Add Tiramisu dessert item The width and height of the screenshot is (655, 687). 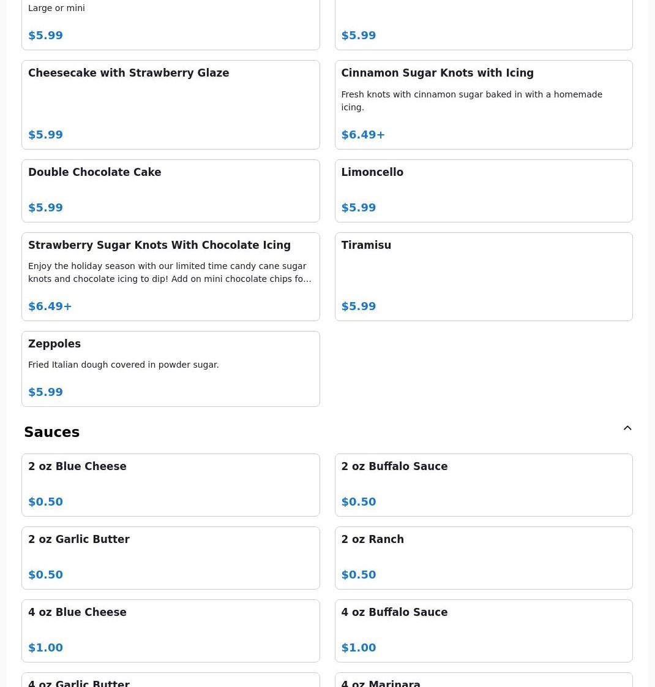[483, 276]
